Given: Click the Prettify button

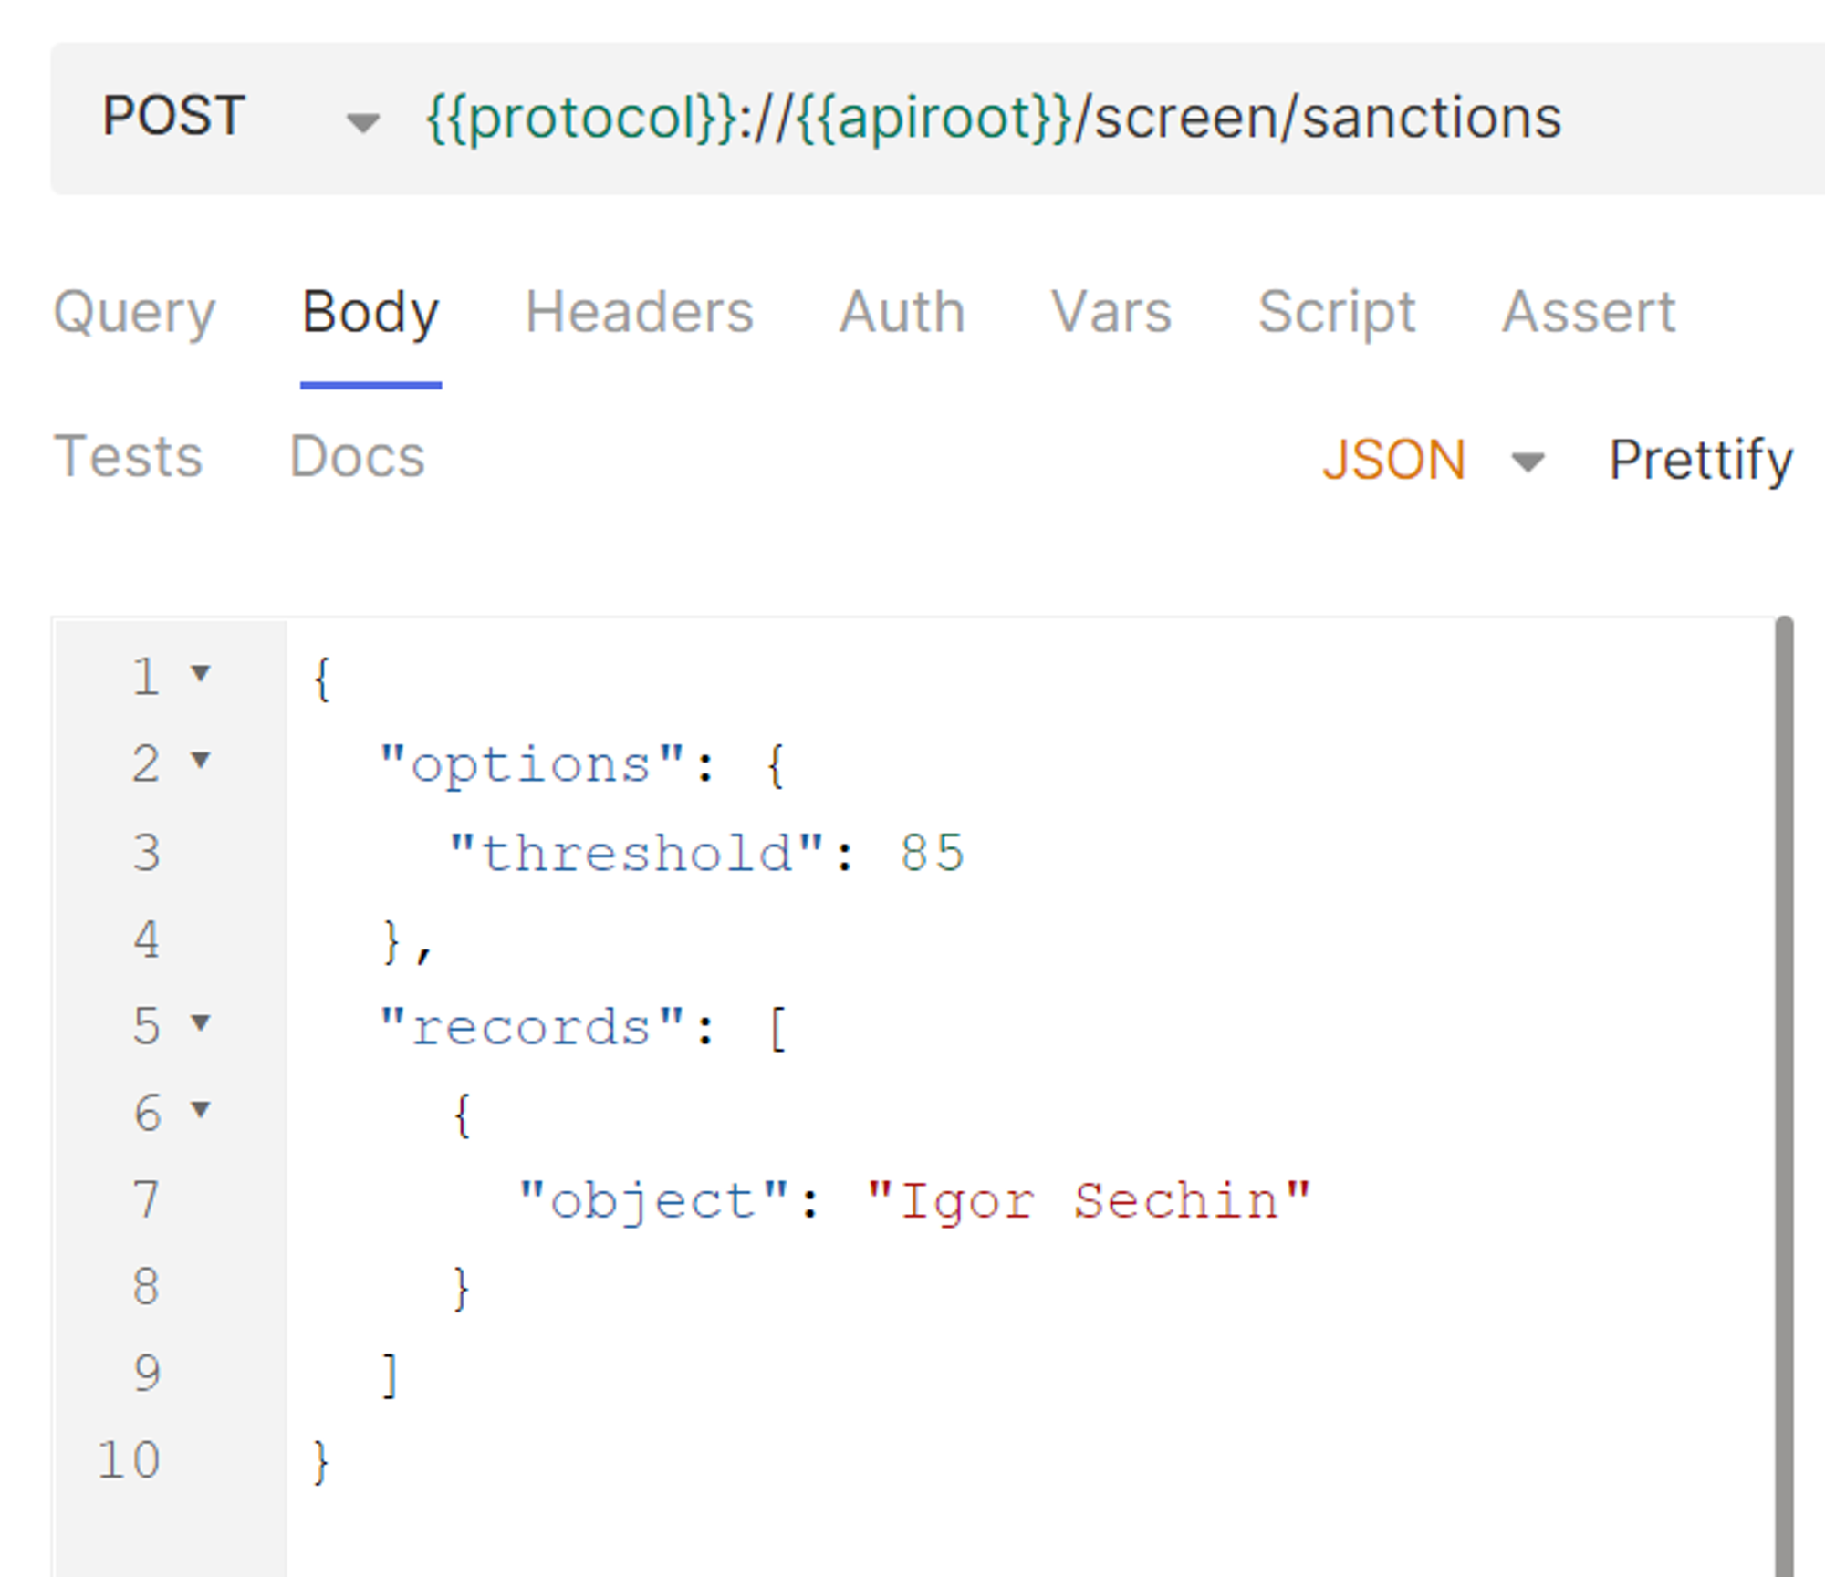Looking at the screenshot, I should (x=1701, y=461).
